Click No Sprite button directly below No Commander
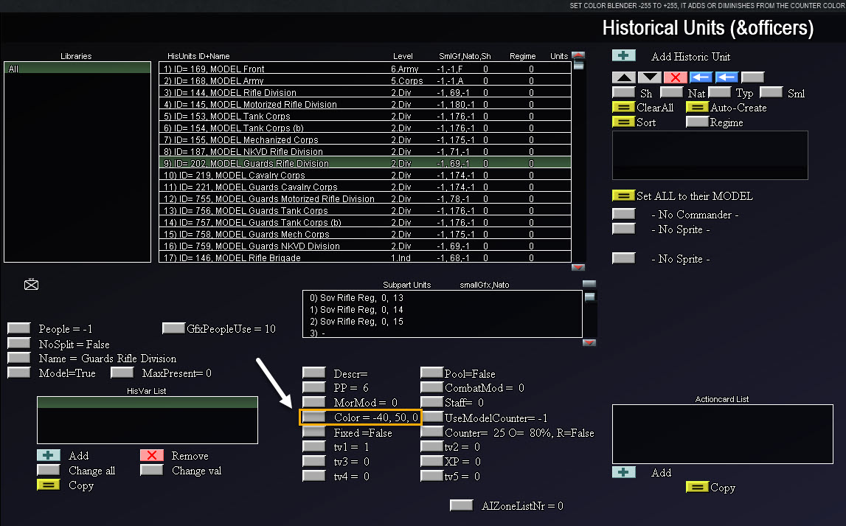Screen dimensions: 846x526 point(624,228)
